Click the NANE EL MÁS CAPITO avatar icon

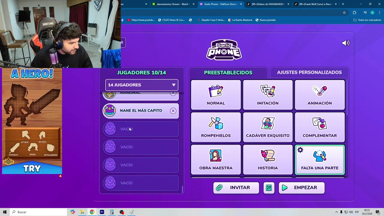point(109,110)
